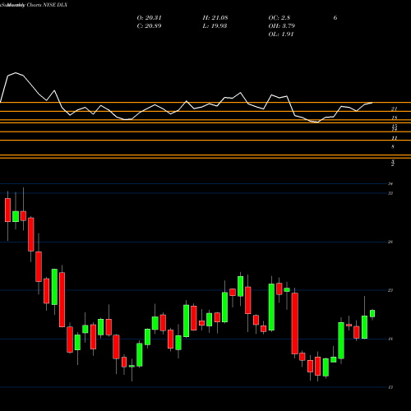Select the 'OC: 2.8' reading
The height and width of the screenshot is (411, 411).
279,18
